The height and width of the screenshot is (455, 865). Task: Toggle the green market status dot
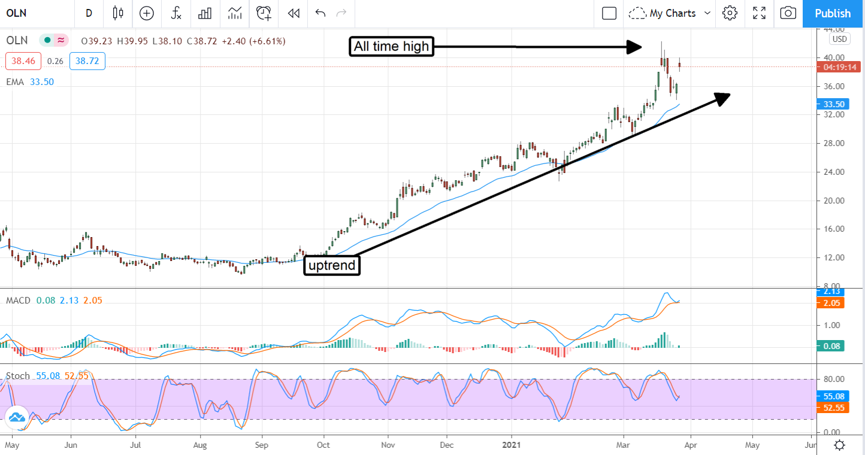coord(46,41)
